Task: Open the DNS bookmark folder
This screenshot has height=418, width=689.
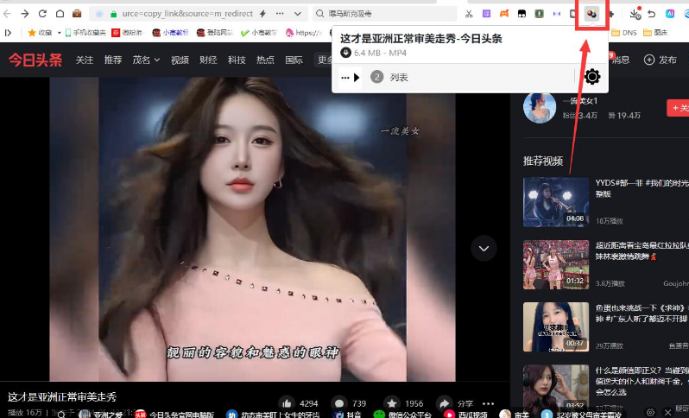Action: click(624, 33)
